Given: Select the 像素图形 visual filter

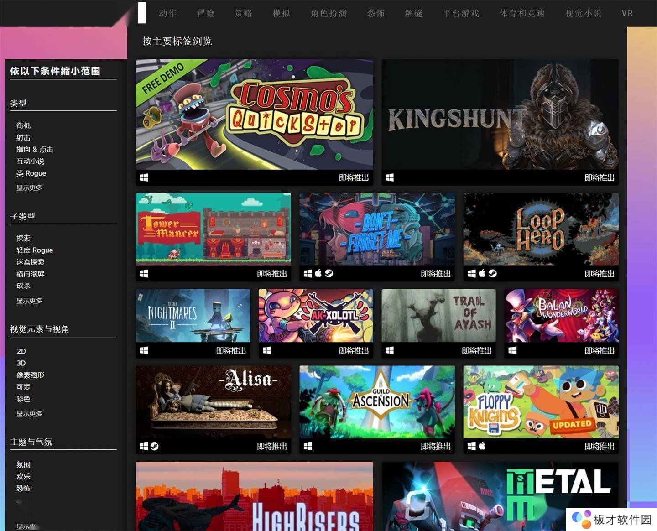Looking at the screenshot, I should pos(31,375).
